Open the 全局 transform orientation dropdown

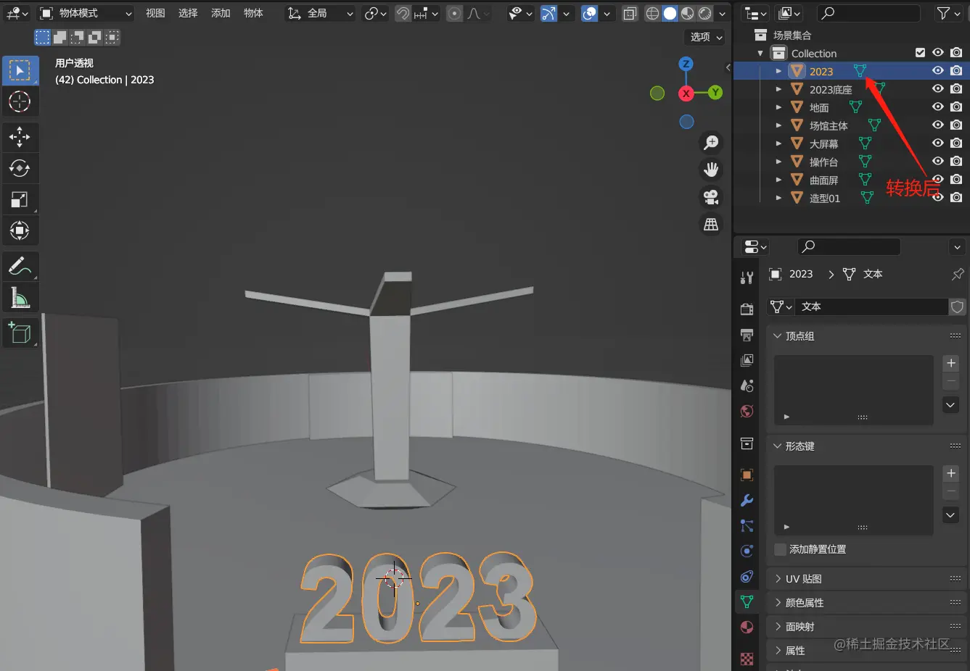(x=320, y=13)
